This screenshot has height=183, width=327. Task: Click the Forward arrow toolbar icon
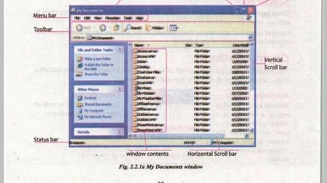[x=103, y=28]
